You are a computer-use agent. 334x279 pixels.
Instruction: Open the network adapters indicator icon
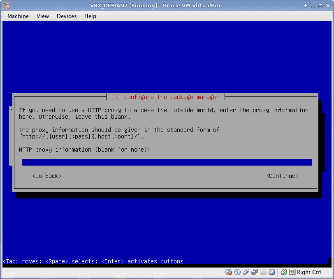(x=255, y=272)
